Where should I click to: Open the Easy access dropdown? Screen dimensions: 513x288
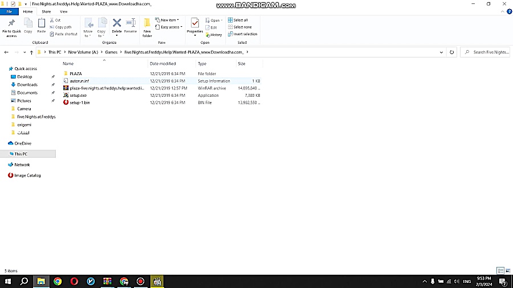coord(169,27)
